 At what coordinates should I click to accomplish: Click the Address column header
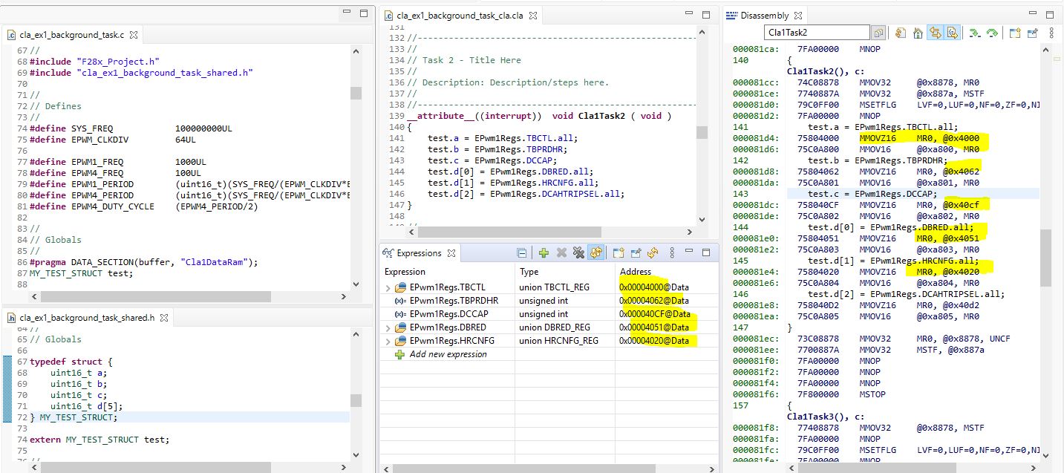667,272
